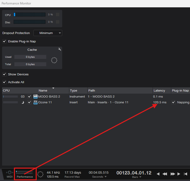Image resolution: width=190 pixels, height=181 pixels.
Task: Click the Performance Monitor window title
Action: (x=16, y=3)
